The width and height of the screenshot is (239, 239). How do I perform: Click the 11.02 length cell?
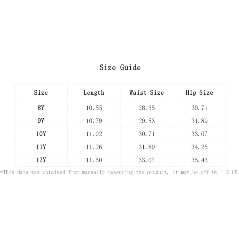[94, 134]
